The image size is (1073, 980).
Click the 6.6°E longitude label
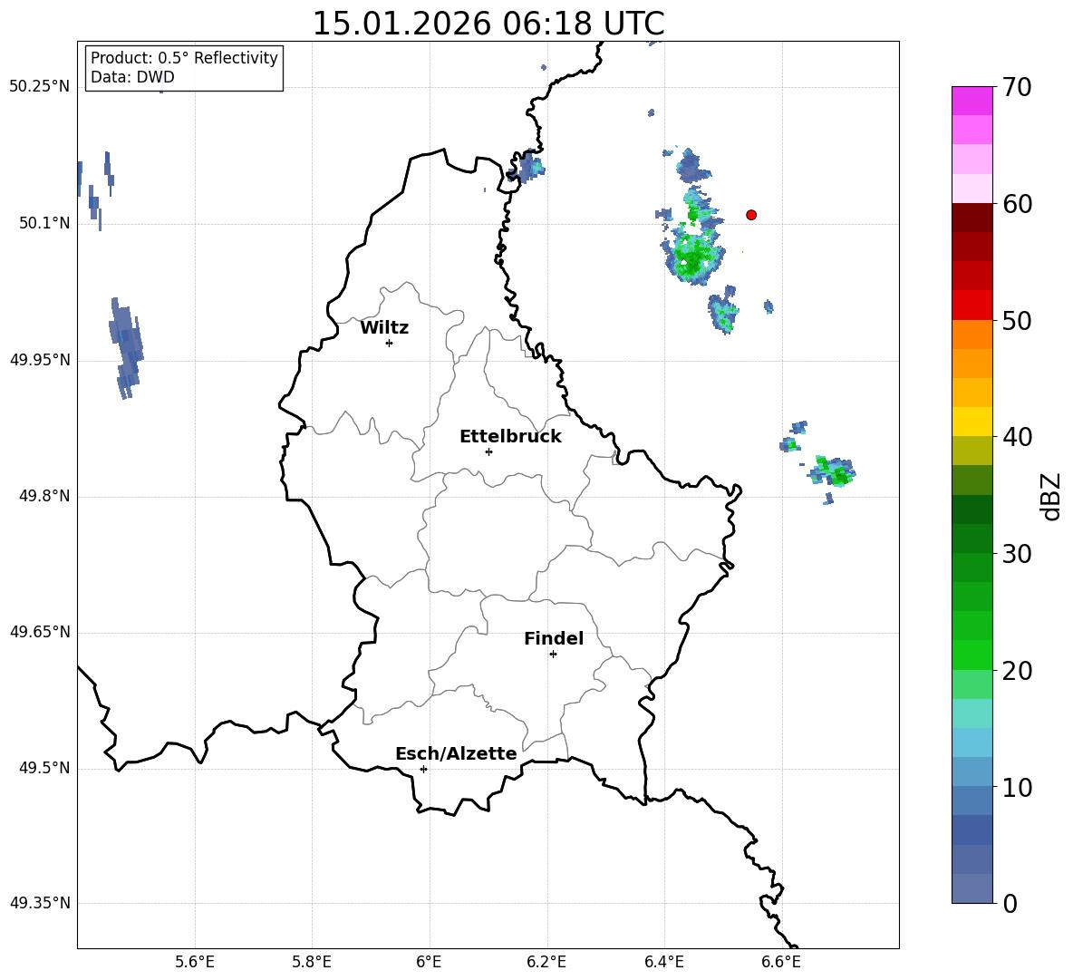(x=781, y=963)
